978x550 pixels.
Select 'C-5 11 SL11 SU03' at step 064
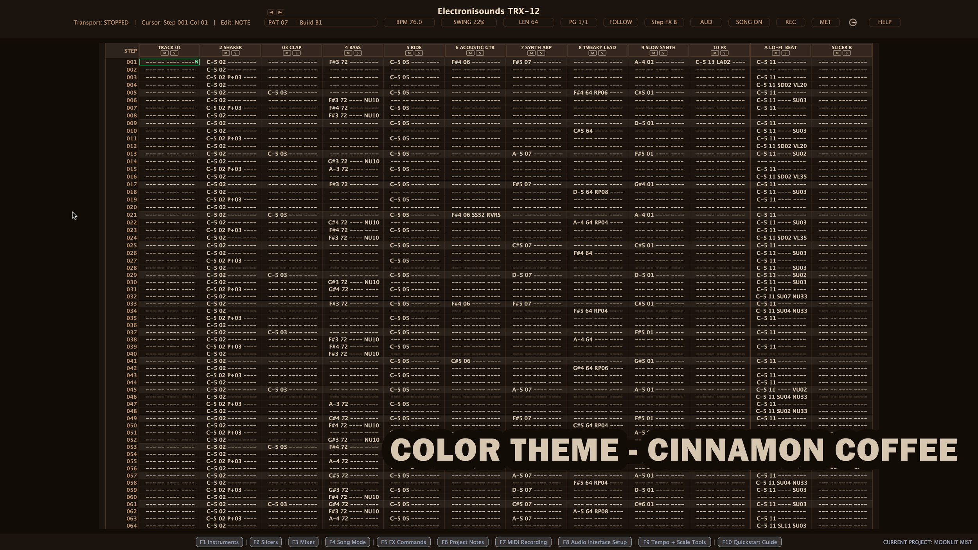(781, 526)
